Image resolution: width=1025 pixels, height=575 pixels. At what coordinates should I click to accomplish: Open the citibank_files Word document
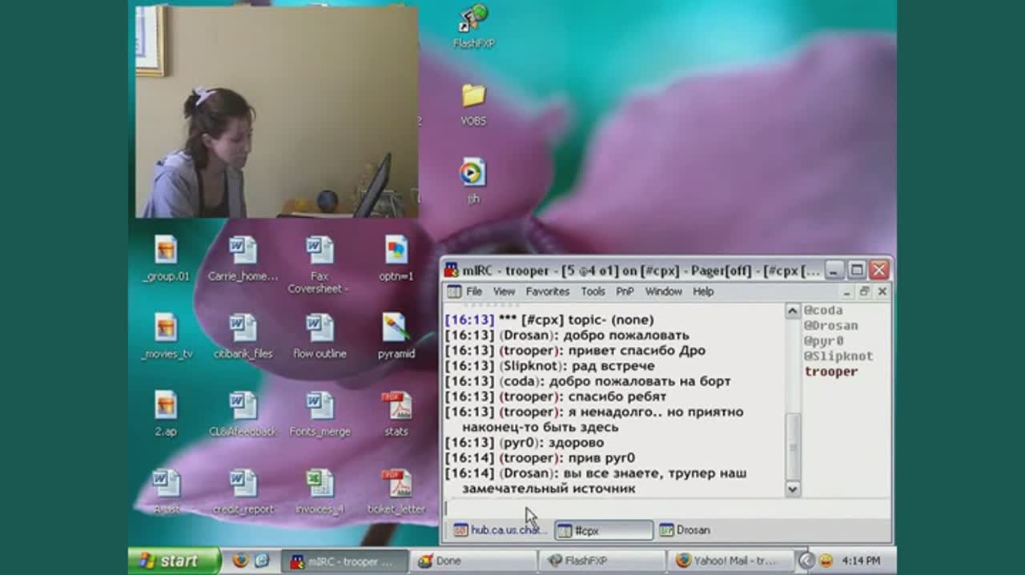243,329
